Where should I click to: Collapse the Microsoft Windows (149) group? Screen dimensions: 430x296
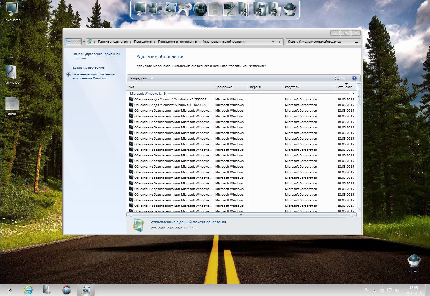[353, 94]
